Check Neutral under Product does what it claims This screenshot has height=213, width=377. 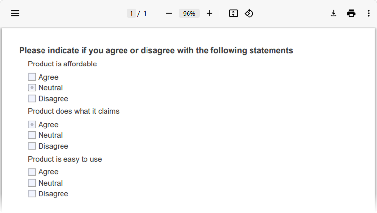tap(32, 135)
